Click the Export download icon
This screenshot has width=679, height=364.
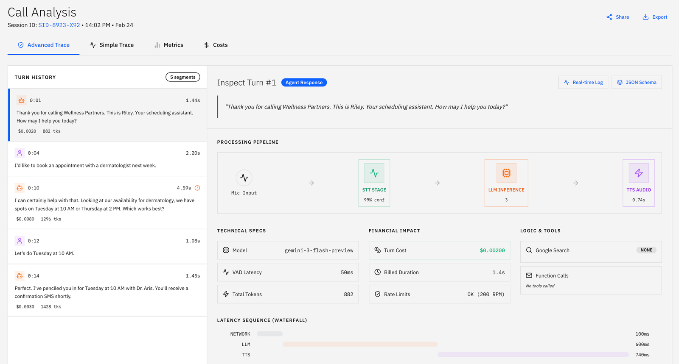tap(645, 17)
